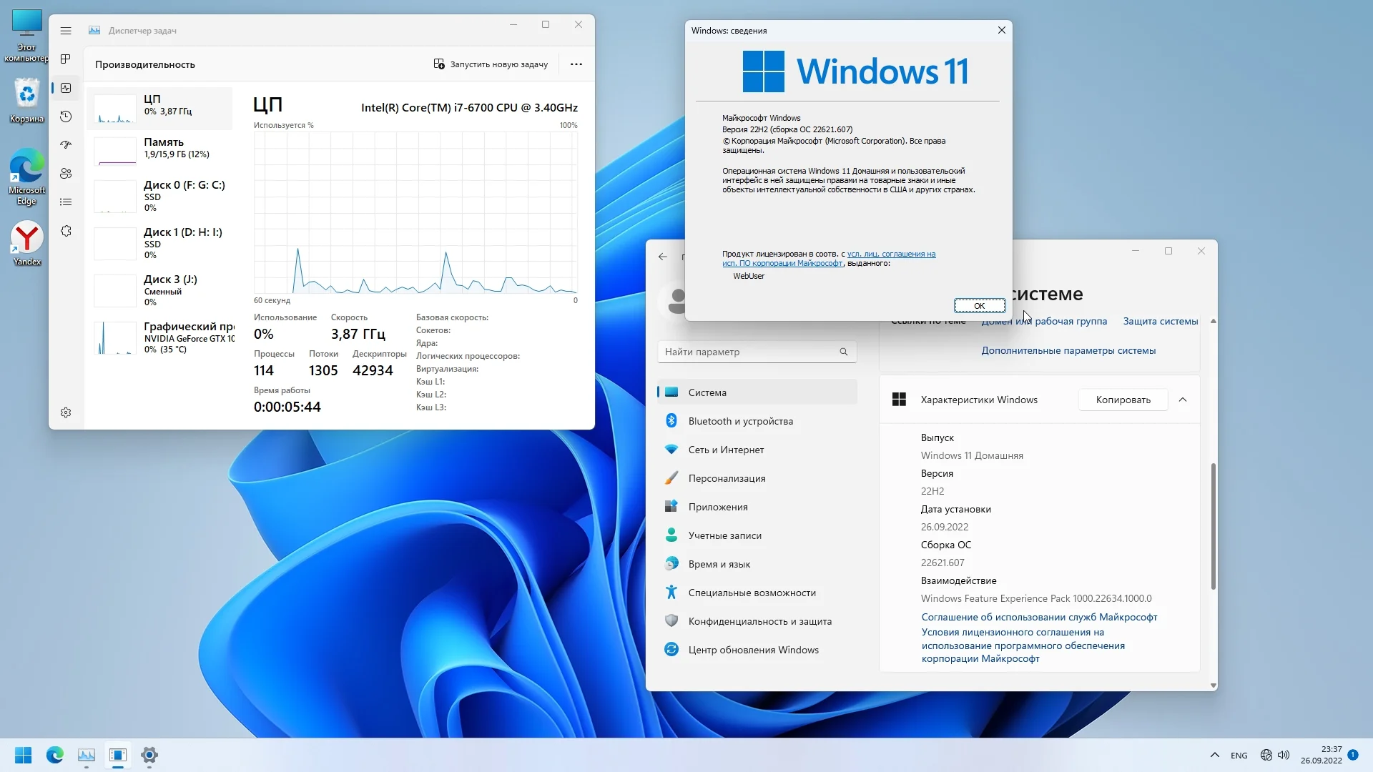
Task: Open the Task Manager hamburger navigation menu
Action: click(x=66, y=31)
